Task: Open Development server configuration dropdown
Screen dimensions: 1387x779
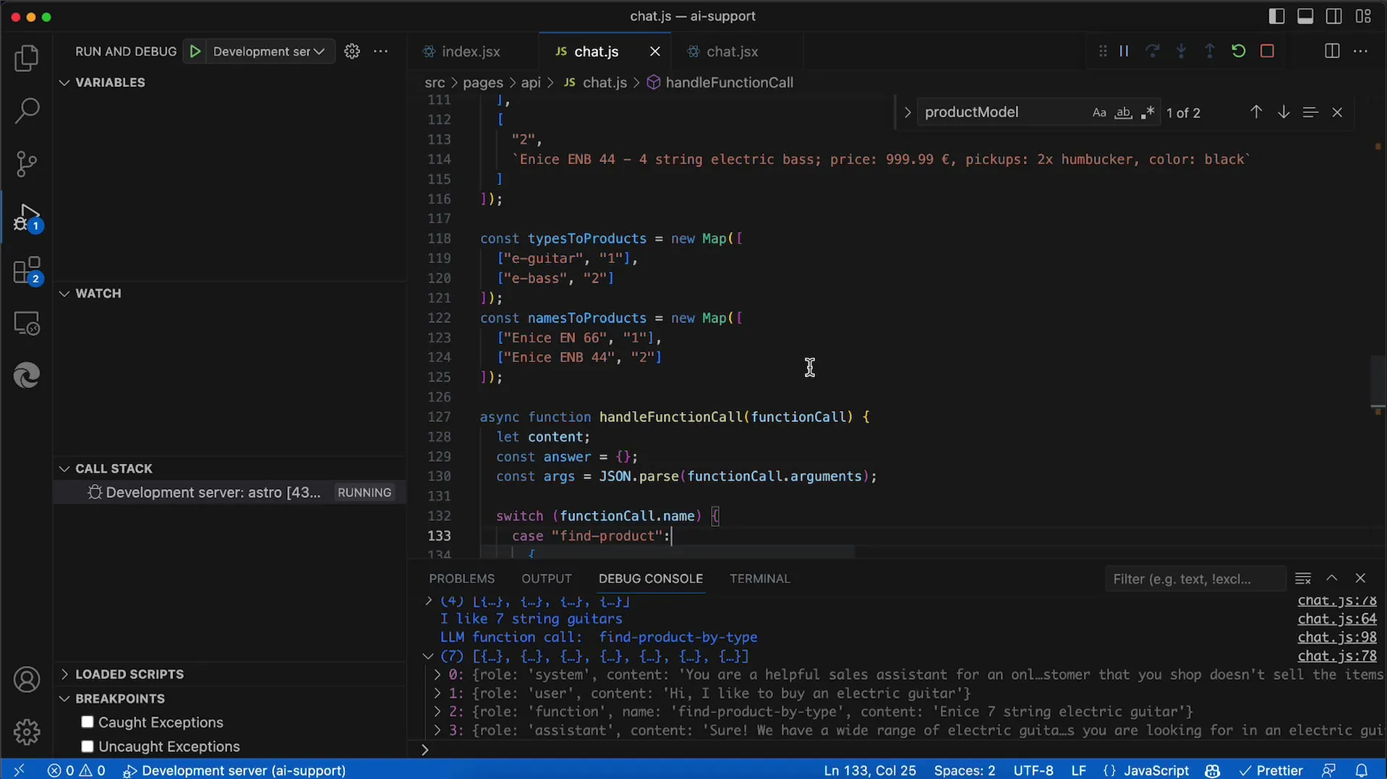Action: (x=269, y=51)
